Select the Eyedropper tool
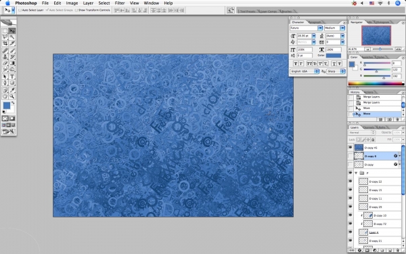 tap(12, 90)
